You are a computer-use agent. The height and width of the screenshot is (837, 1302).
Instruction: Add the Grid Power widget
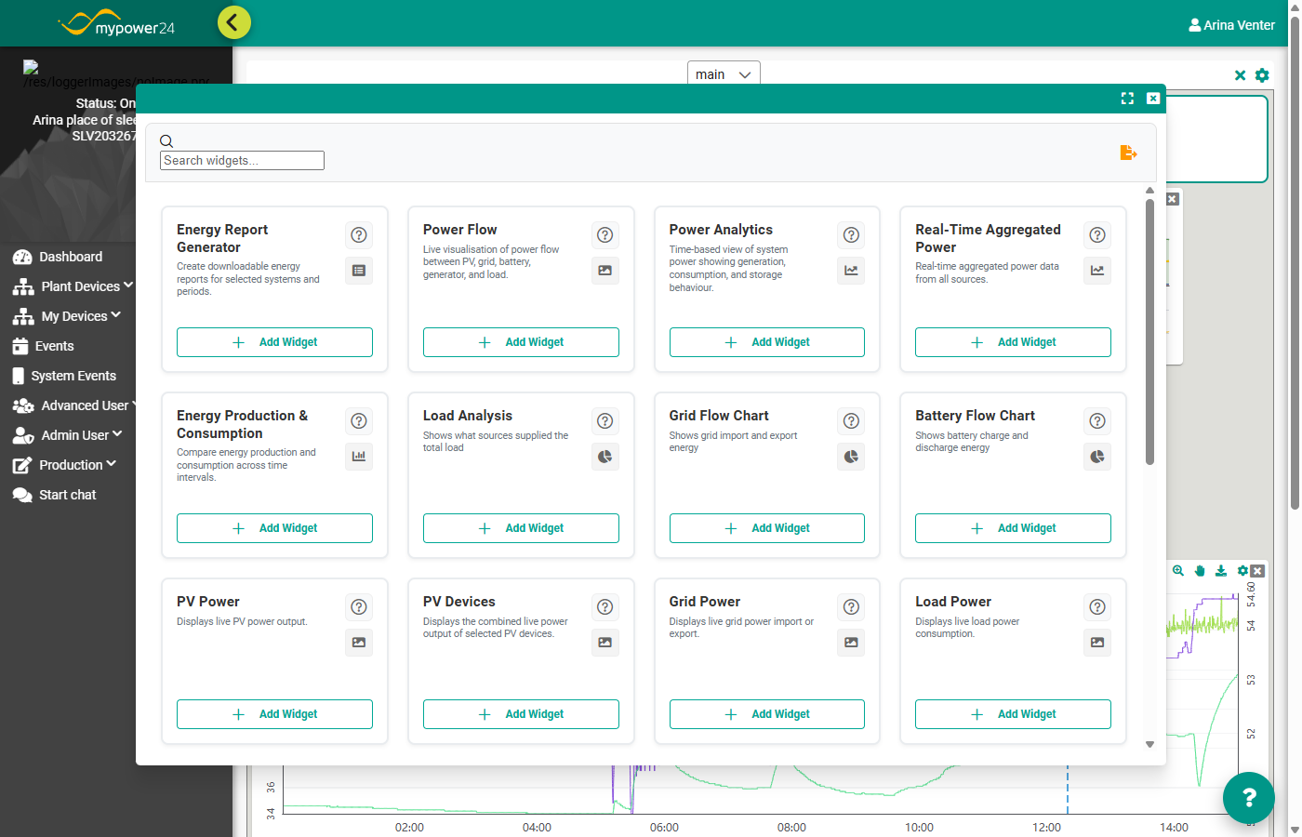tap(767, 714)
